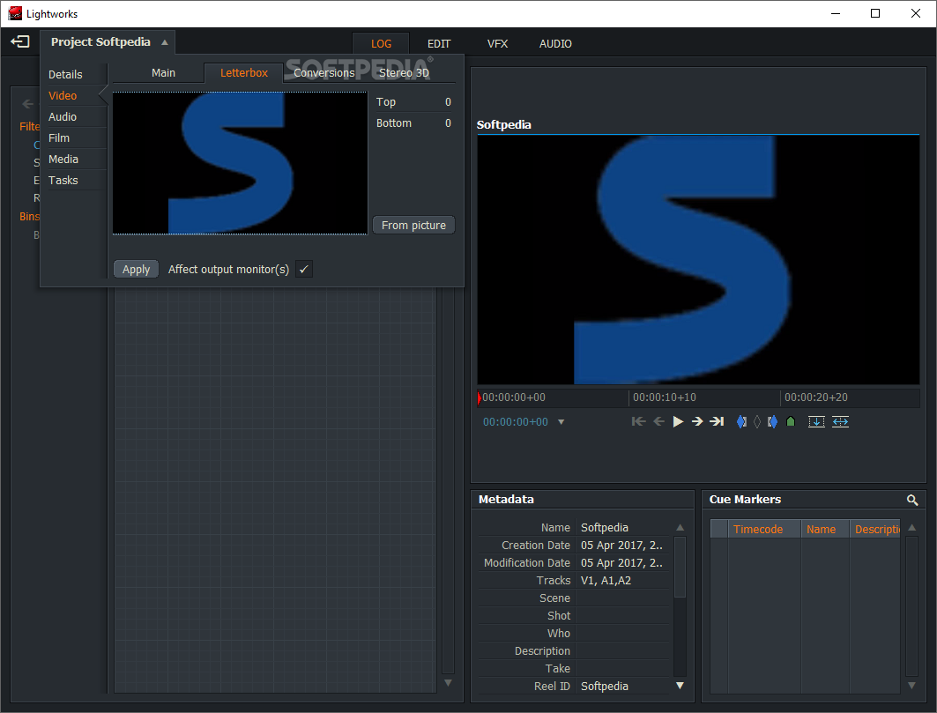Switch to the LOG tab

[381, 44]
